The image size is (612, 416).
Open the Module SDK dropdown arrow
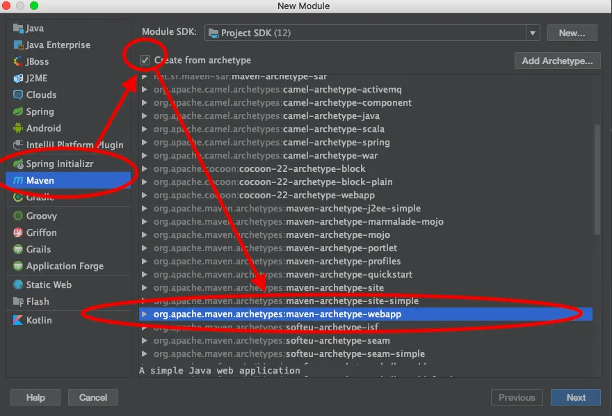tap(533, 33)
